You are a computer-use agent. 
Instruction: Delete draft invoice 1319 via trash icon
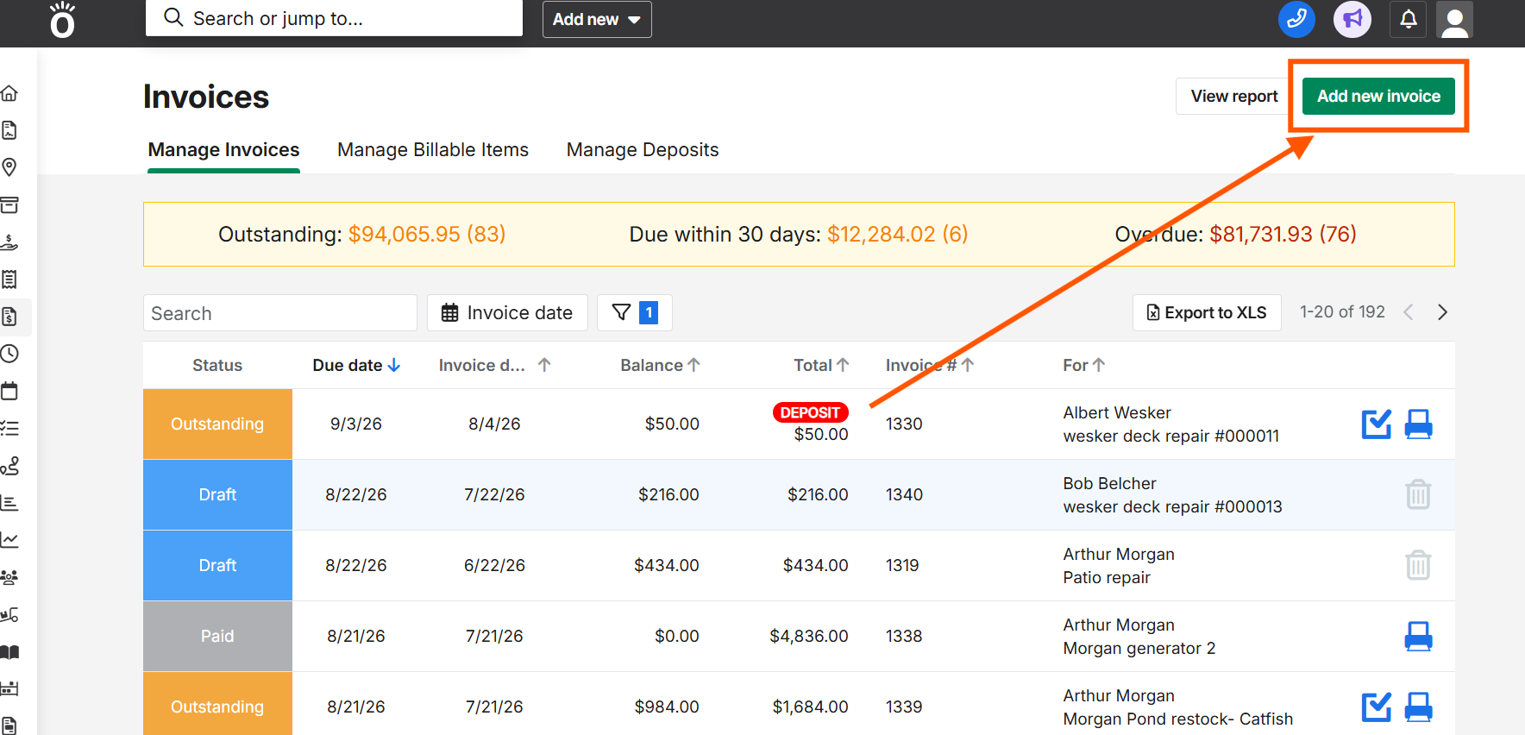pos(1418,565)
